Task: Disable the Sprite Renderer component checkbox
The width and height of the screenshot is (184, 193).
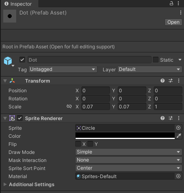Action: pyautogui.click(x=20, y=118)
